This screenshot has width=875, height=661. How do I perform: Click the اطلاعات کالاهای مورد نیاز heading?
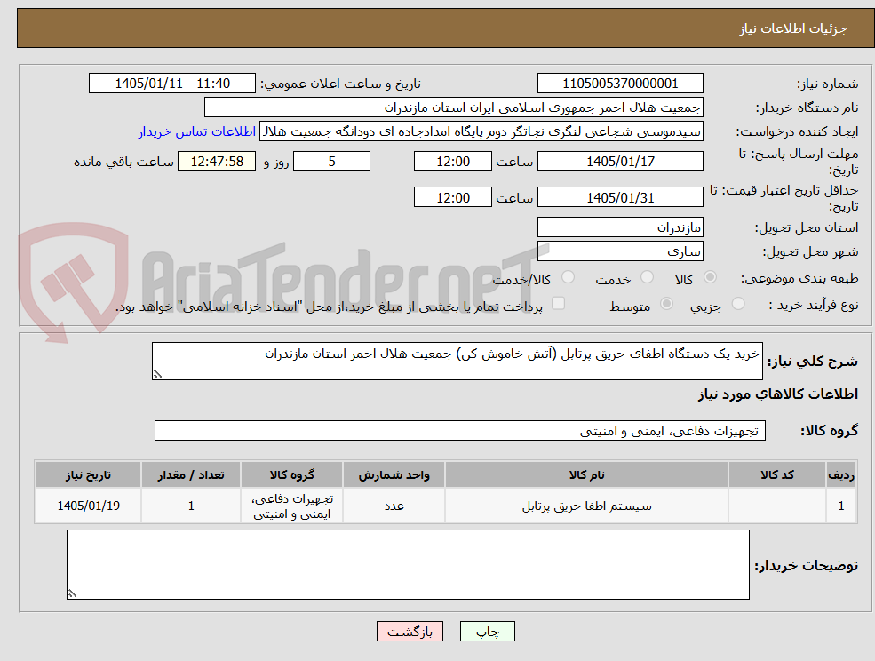[x=778, y=394]
